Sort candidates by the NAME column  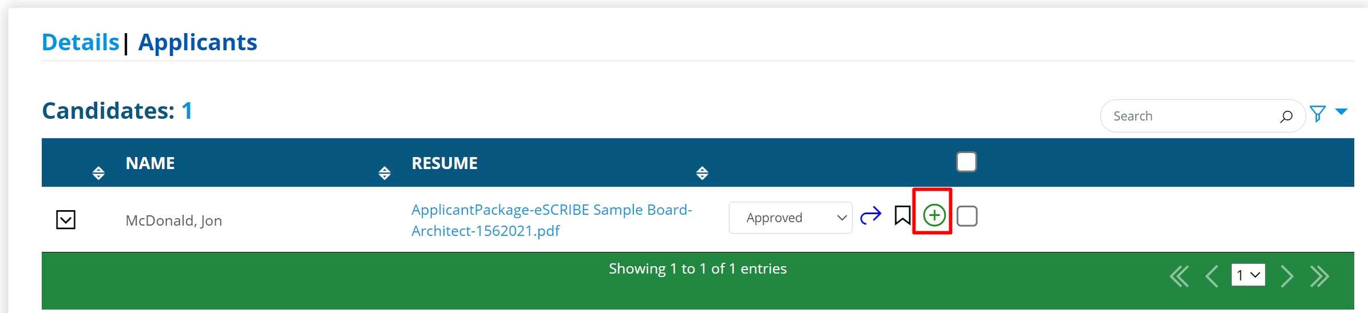click(x=150, y=163)
